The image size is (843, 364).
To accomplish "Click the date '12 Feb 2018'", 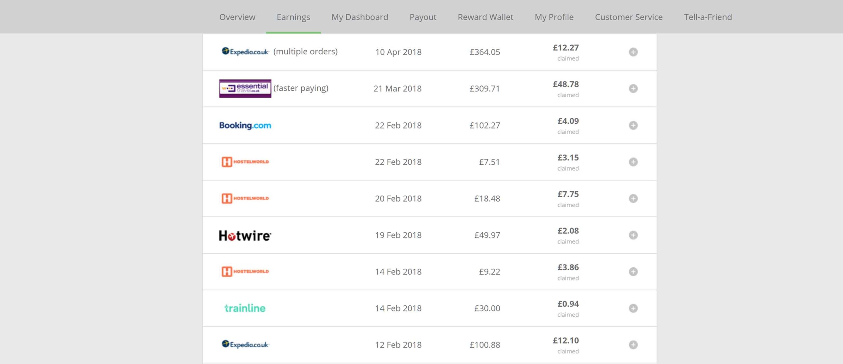I will (398, 345).
